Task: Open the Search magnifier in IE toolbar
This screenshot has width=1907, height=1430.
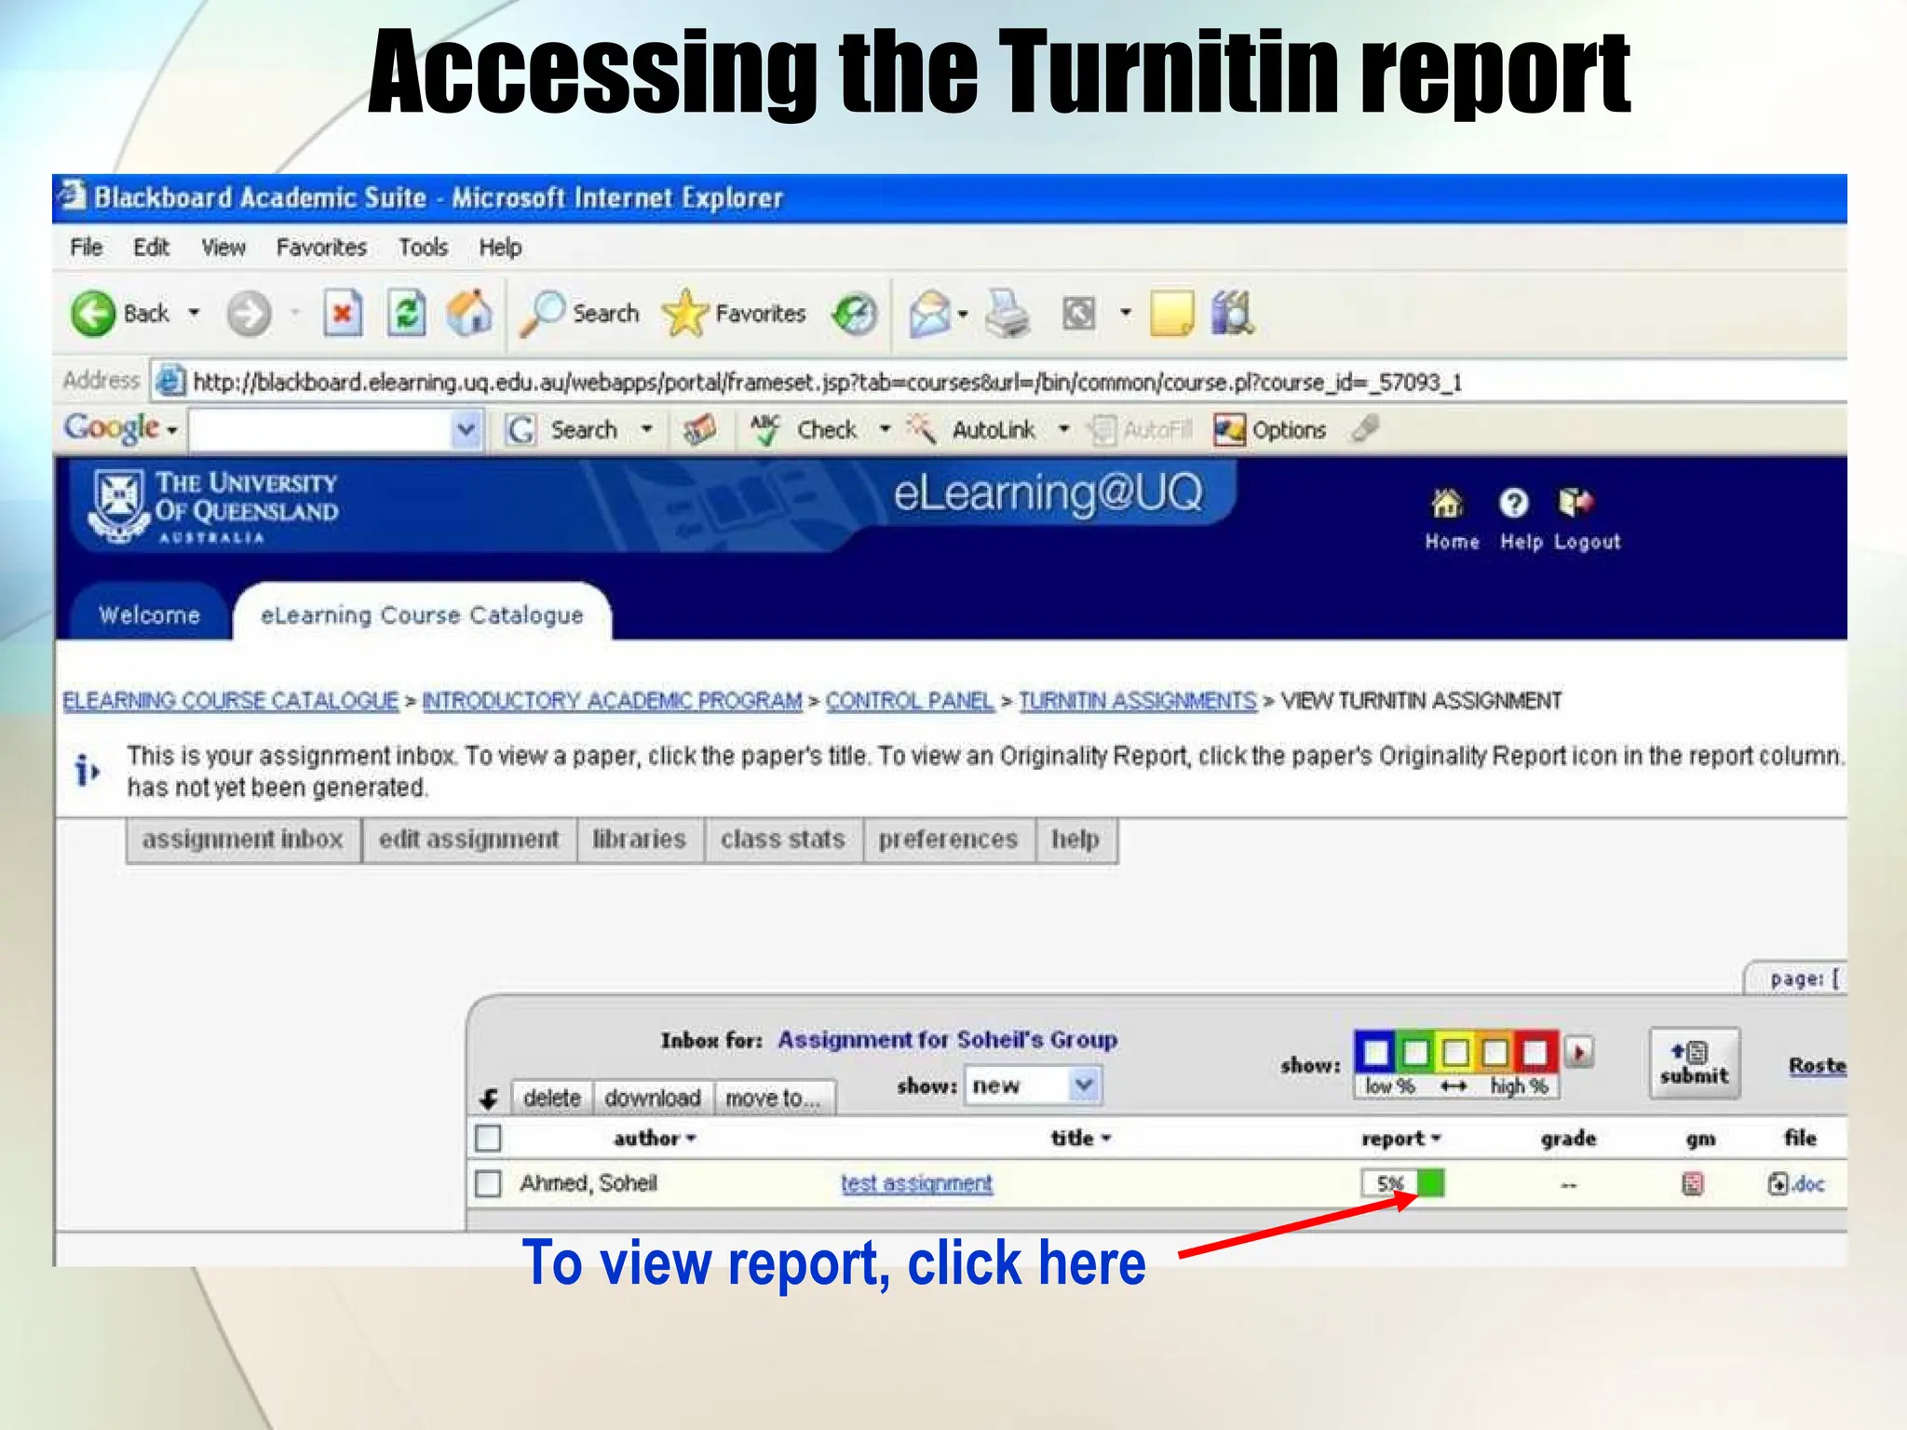Action: pyautogui.click(x=544, y=314)
